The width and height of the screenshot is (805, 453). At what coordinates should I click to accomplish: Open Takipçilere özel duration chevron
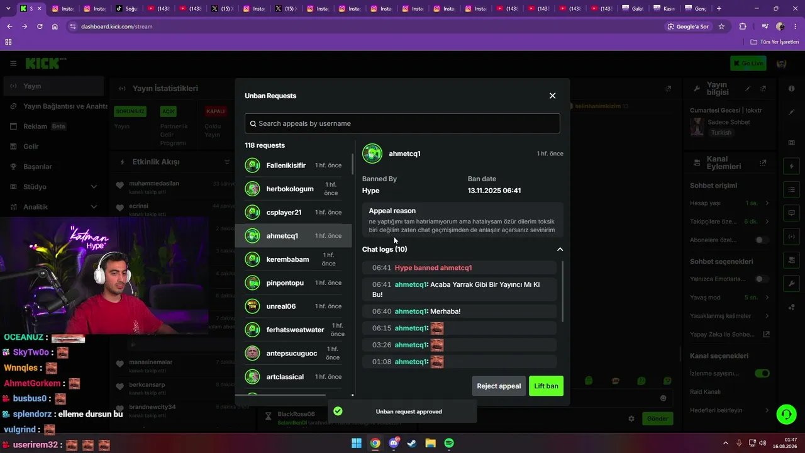click(767, 221)
